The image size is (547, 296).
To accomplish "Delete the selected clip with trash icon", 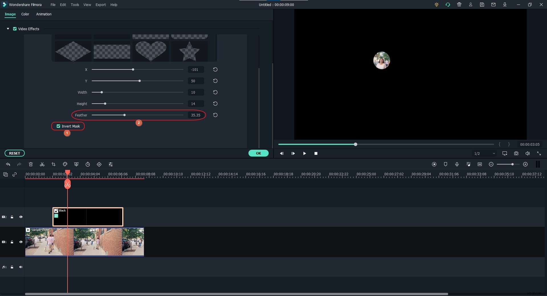I will [30, 164].
